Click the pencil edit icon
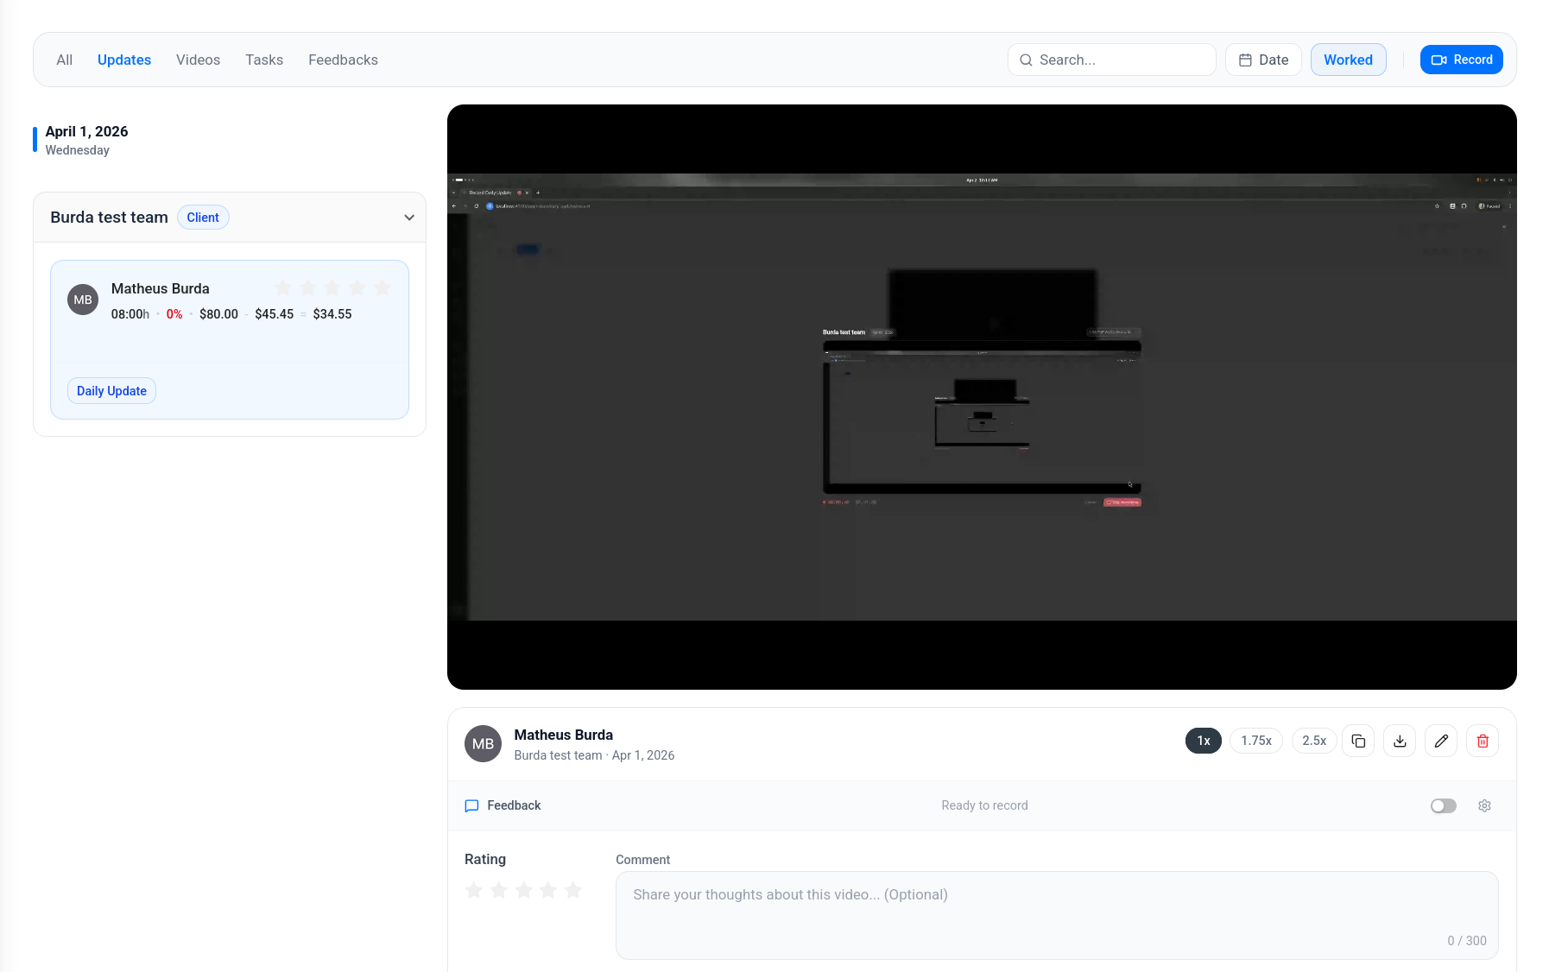Image resolution: width=1549 pixels, height=972 pixels. (1441, 741)
